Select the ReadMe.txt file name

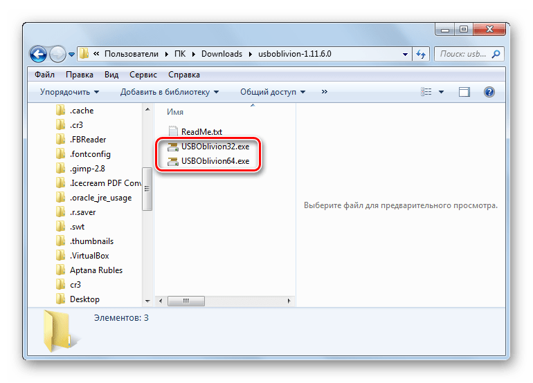201,132
